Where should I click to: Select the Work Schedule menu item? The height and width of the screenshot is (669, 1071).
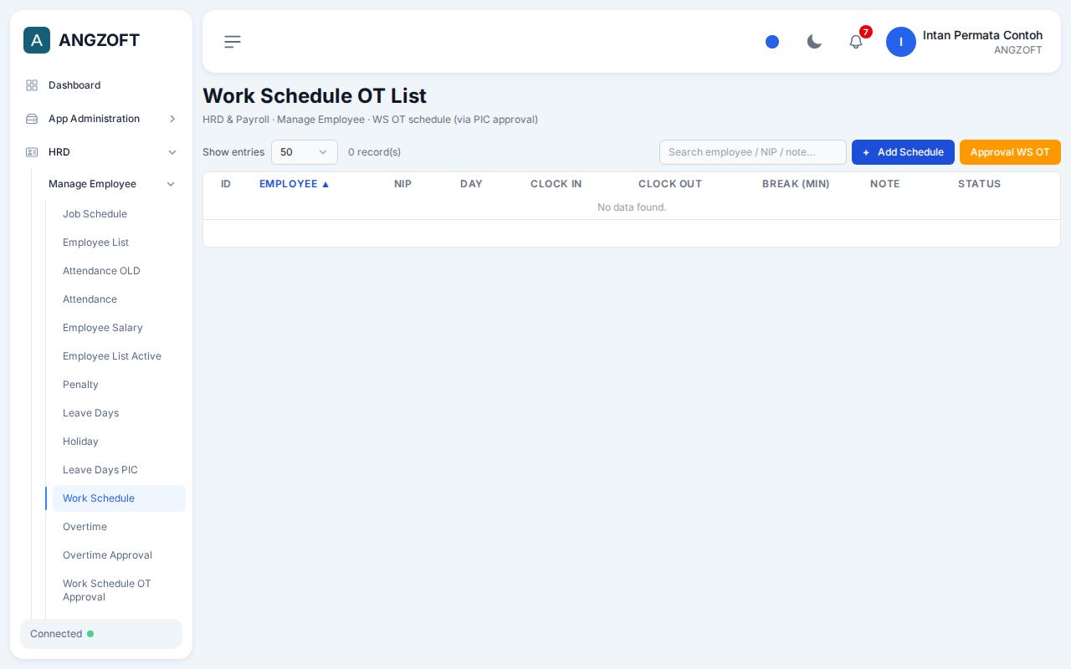pos(119,498)
